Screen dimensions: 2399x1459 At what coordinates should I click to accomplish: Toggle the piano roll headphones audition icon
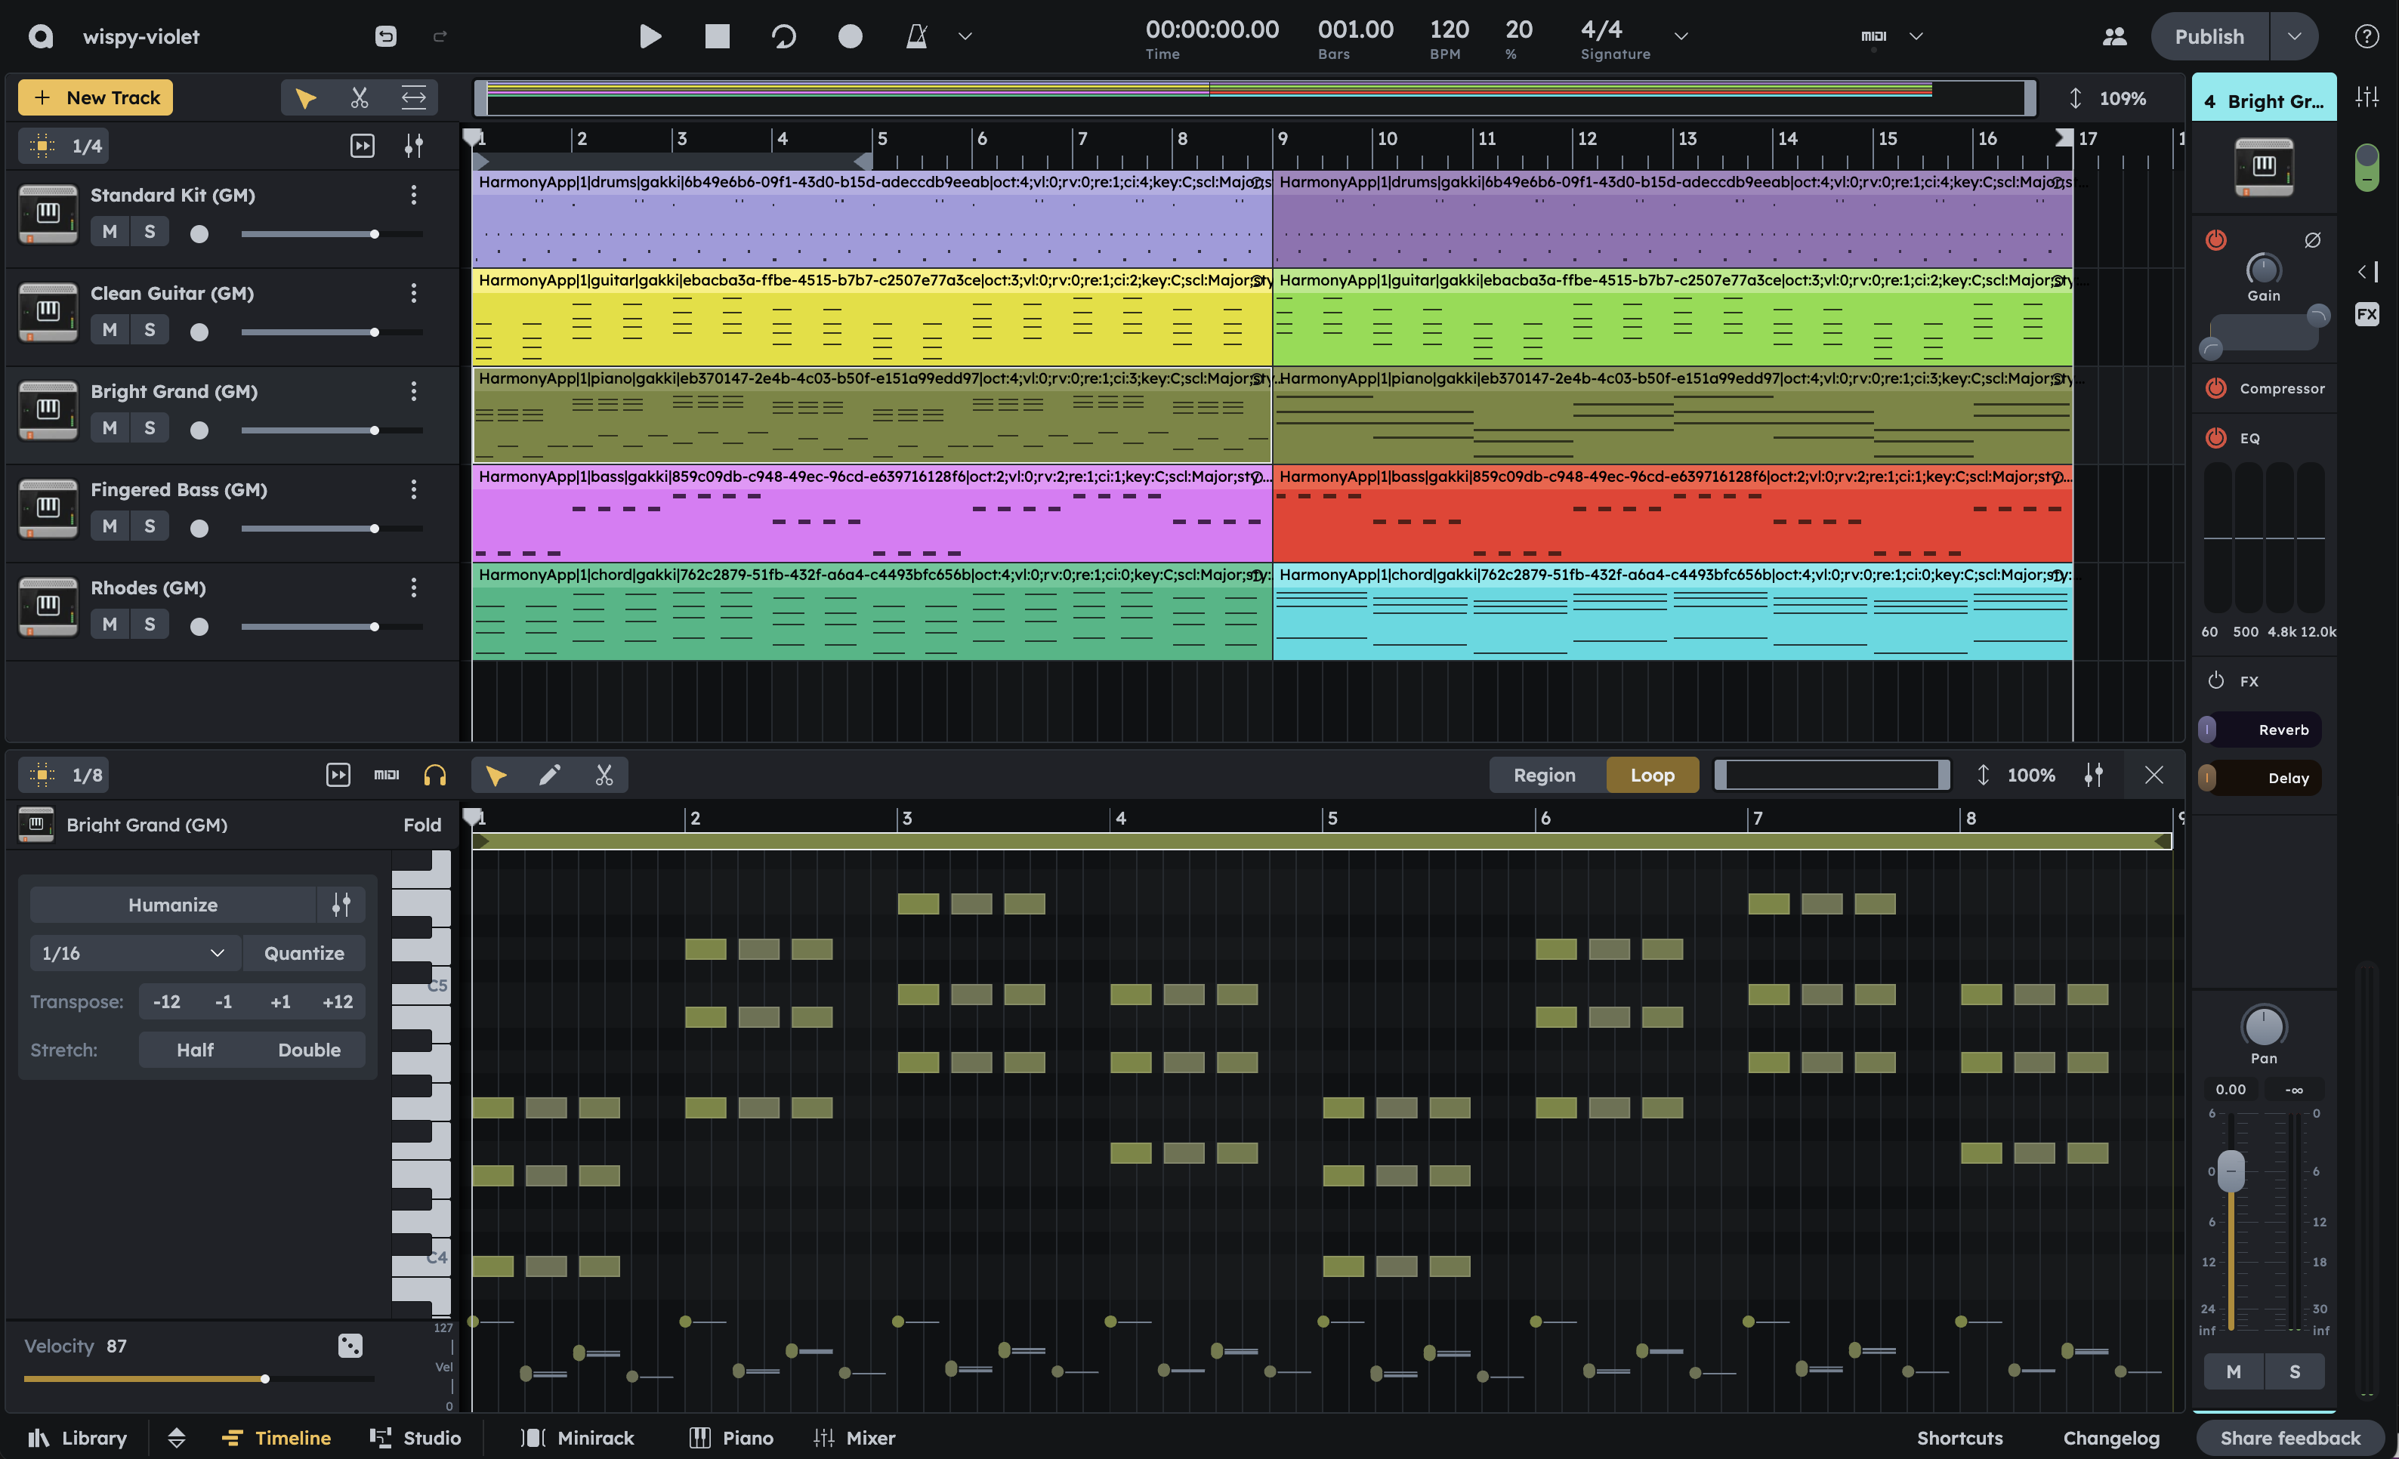coord(435,776)
